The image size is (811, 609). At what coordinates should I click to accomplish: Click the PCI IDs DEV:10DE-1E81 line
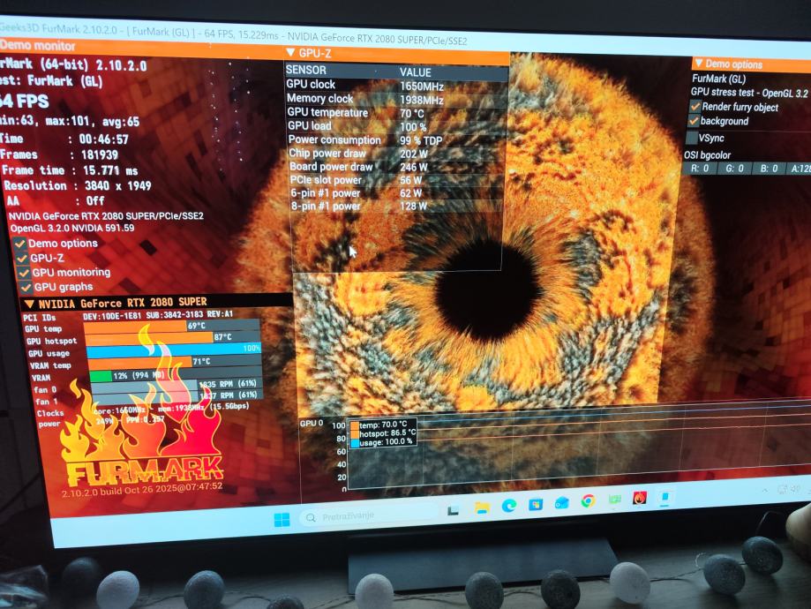[x=128, y=316]
